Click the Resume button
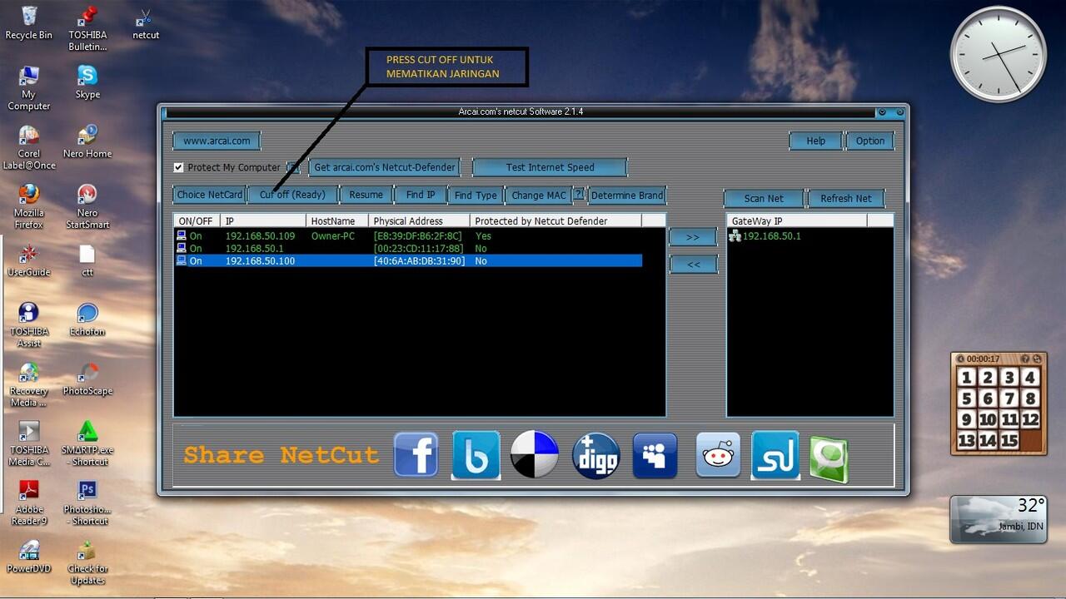This screenshot has width=1066, height=599. pos(366,195)
